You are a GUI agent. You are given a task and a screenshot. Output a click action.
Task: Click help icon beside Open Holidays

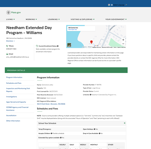click(95, 129)
